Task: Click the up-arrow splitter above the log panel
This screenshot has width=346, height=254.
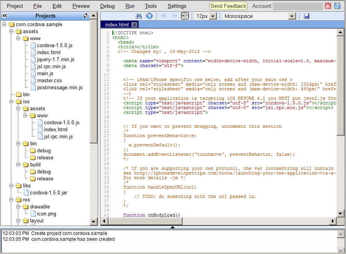Action: (172, 227)
